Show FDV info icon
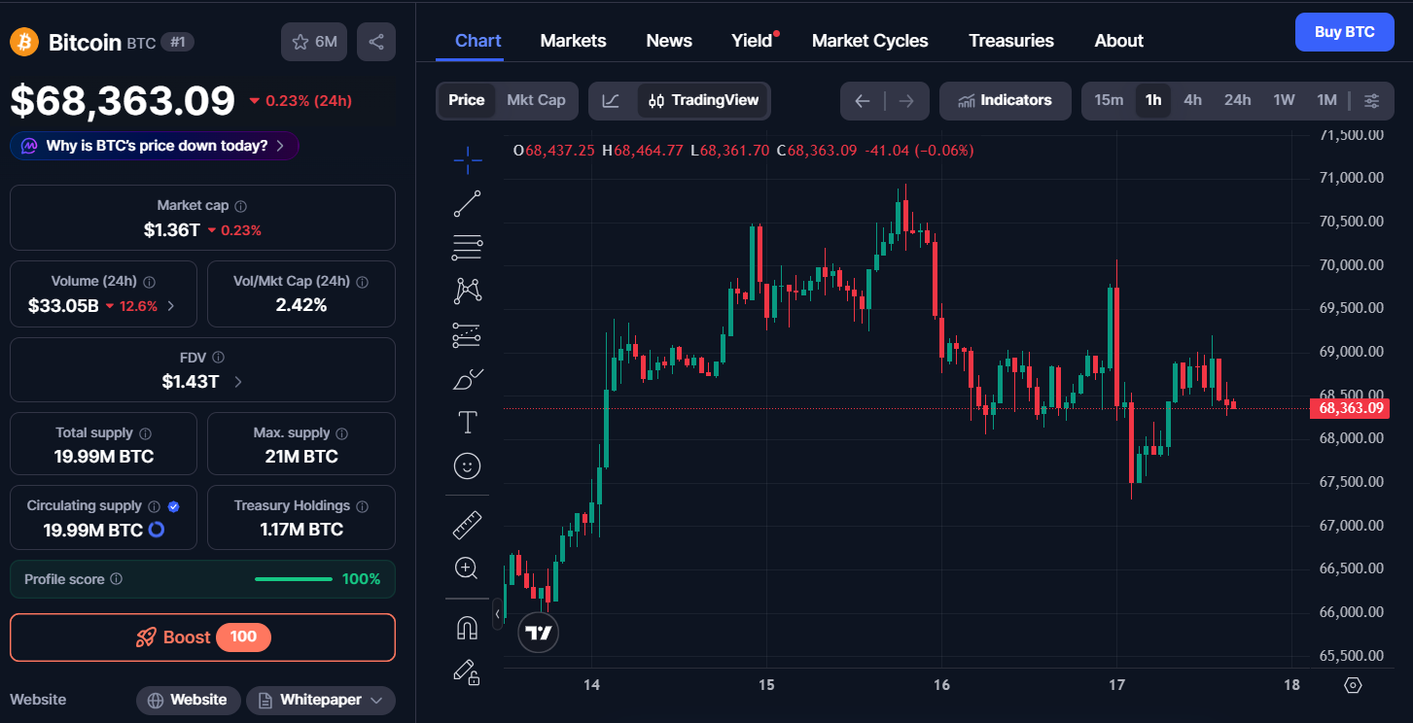Viewport: 1413px width, 723px height. tap(218, 358)
